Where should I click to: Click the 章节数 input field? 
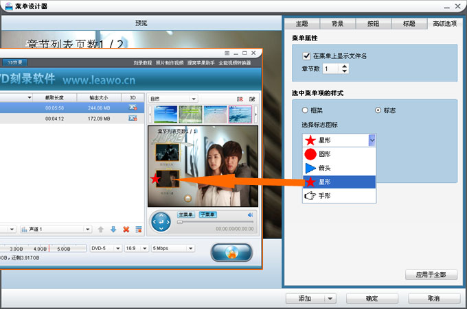330,69
